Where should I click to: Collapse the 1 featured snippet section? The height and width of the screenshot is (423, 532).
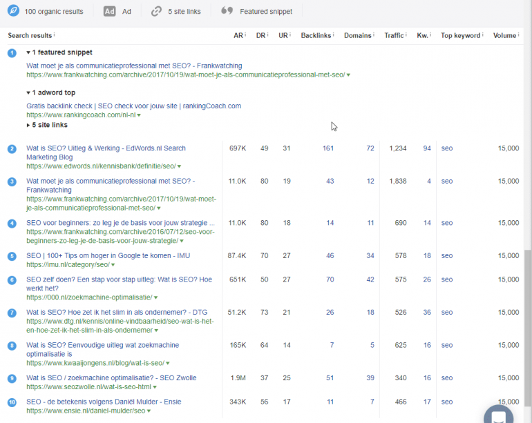[28, 52]
